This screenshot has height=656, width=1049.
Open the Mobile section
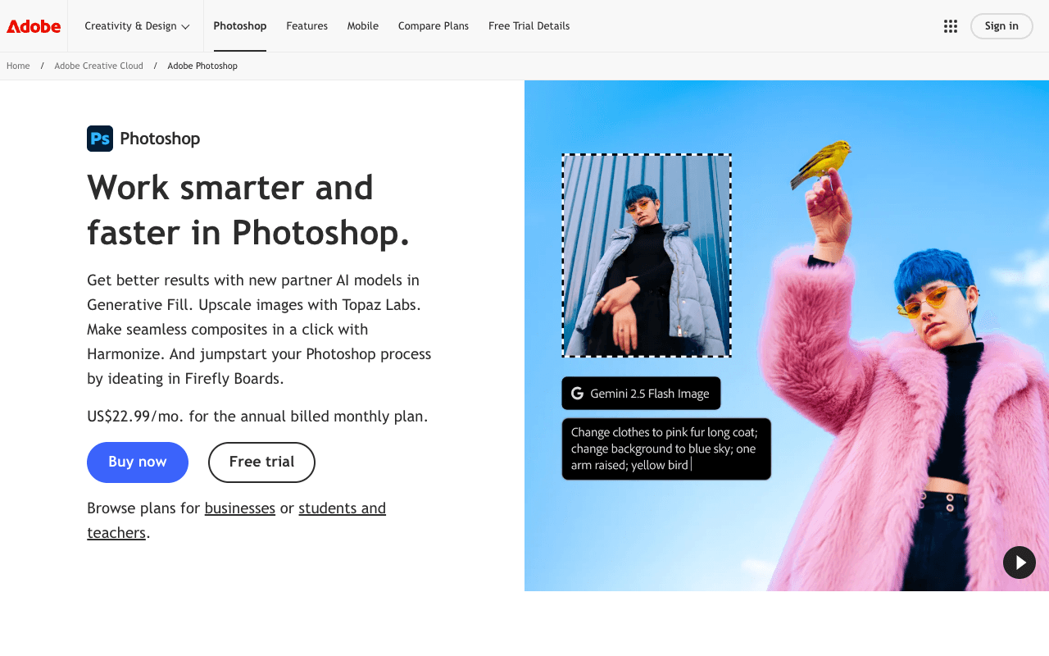tap(362, 25)
